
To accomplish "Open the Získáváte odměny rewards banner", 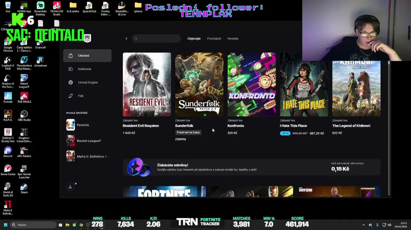I will pos(251,167).
